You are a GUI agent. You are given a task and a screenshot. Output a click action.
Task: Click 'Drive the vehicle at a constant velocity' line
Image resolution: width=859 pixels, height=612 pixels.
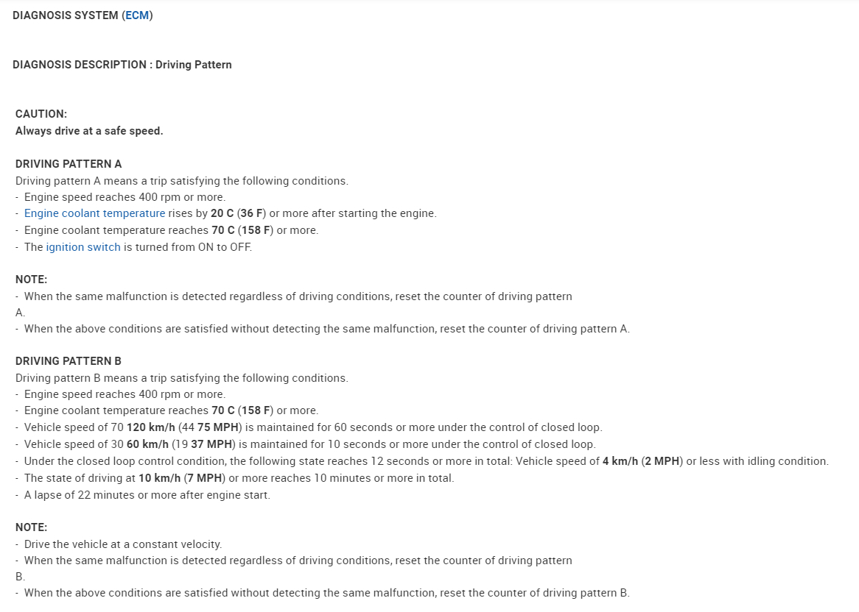coord(122,544)
